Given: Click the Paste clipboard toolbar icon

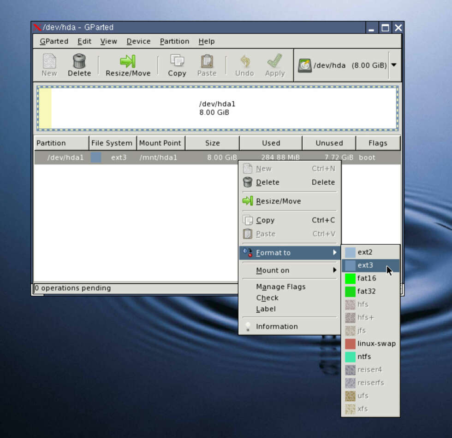Looking at the screenshot, I should pyautogui.click(x=207, y=61).
